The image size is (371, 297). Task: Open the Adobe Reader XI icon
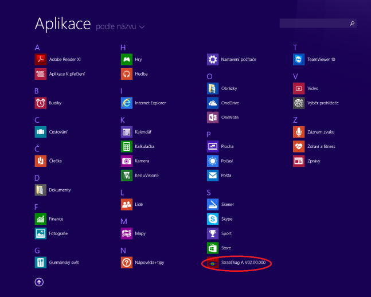[x=41, y=60]
